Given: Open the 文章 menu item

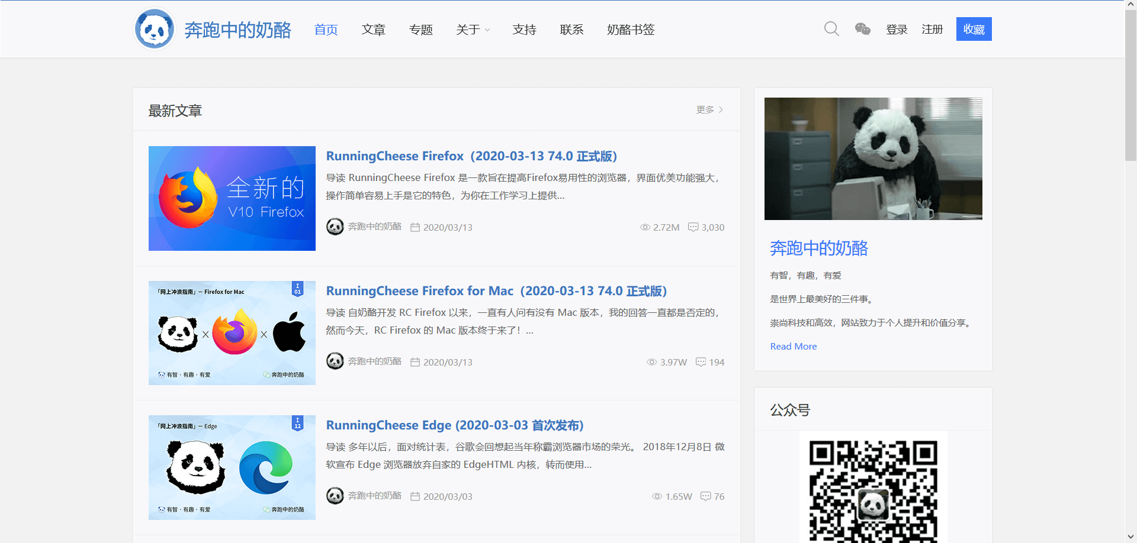Looking at the screenshot, I should [x=374, y=30].
